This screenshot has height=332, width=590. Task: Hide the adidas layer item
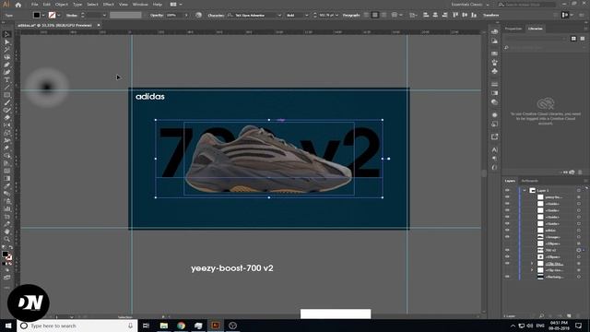click(x=507, y=230)
